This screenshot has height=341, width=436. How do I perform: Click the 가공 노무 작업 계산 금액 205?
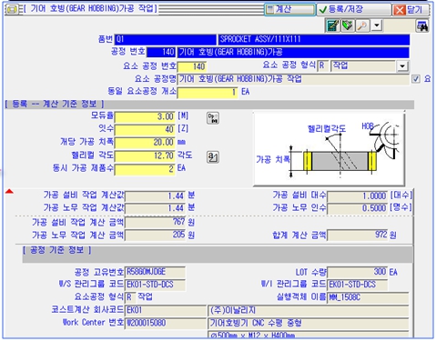156,235
